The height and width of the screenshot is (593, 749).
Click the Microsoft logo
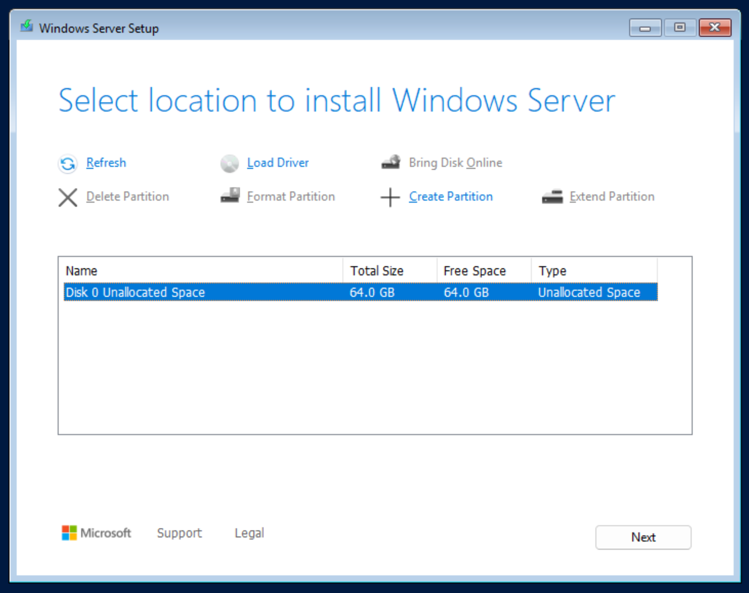pyautogui.click(x=96, y=533)
